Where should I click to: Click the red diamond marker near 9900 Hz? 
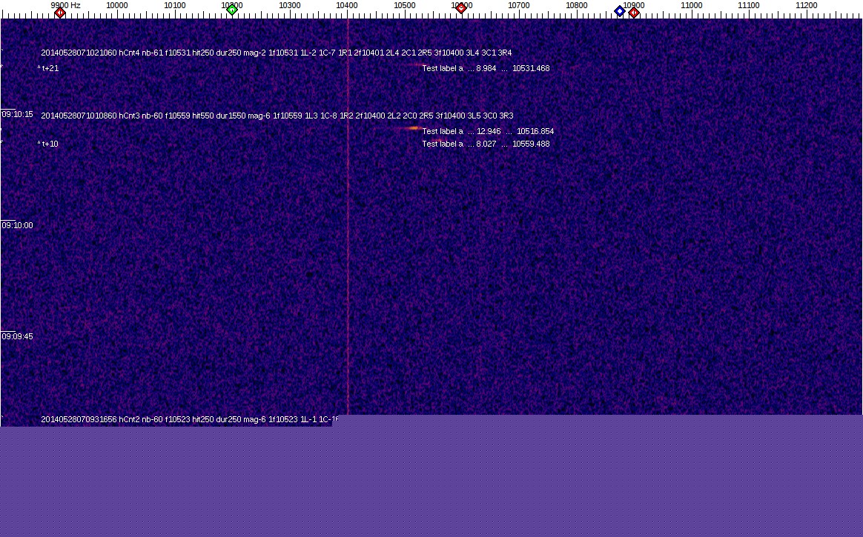tap(60, 12)
